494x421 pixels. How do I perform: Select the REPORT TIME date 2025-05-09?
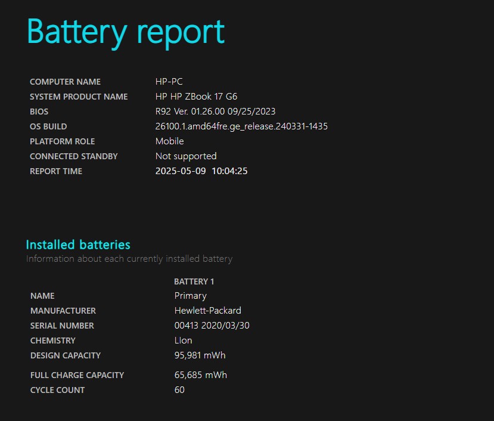(181, 171)
